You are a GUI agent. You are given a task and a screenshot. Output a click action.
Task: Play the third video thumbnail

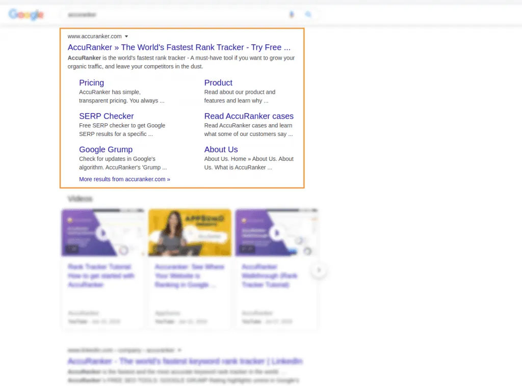click(276, 233)
